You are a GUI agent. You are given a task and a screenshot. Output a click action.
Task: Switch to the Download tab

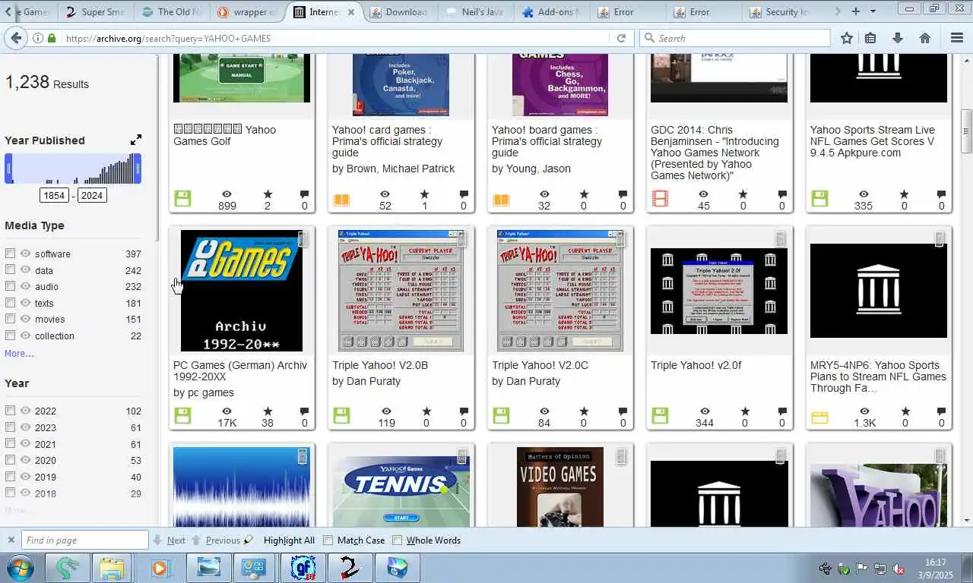(398, 11)
